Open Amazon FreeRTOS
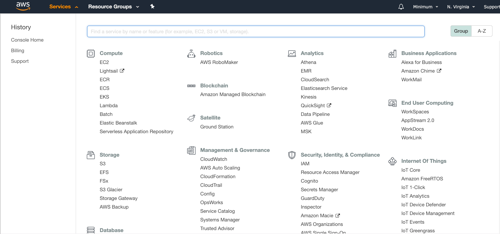The height and width of the screenshot is (234, 500). (x=422, y=179)
